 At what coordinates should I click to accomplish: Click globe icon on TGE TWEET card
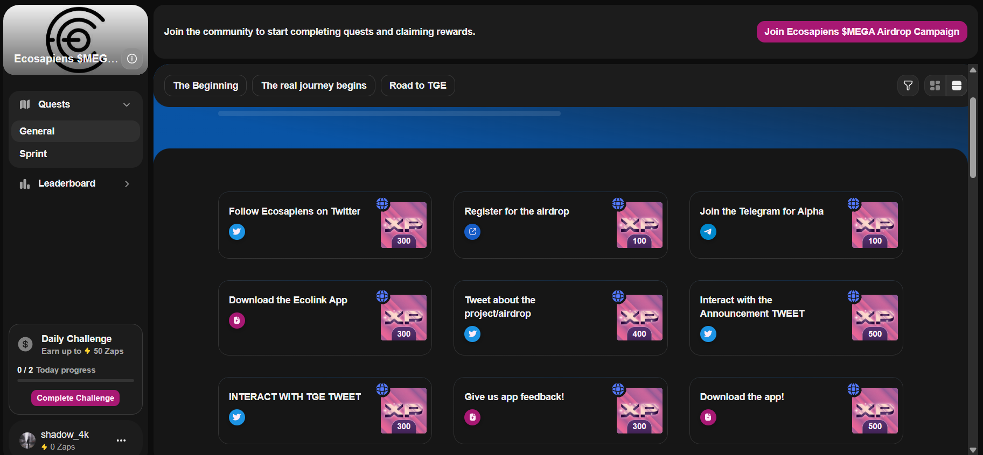point(382,389)
